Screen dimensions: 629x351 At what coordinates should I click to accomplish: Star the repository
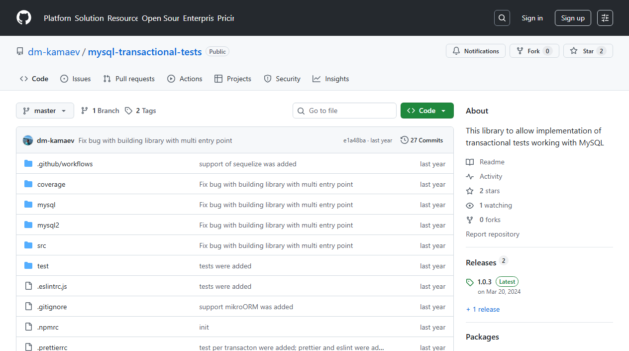pyautogui.click(x=588, y=51)
